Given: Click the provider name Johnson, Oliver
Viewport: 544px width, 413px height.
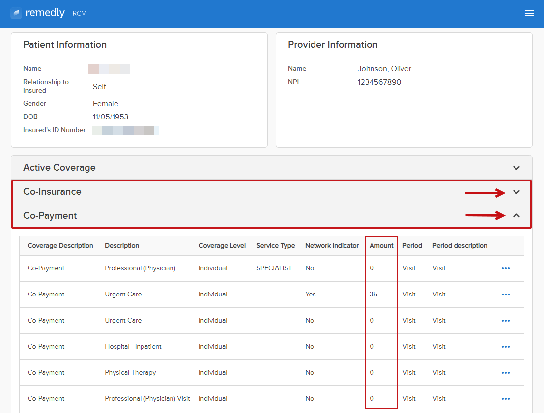Looking at the screenshot, I should 384,69.
